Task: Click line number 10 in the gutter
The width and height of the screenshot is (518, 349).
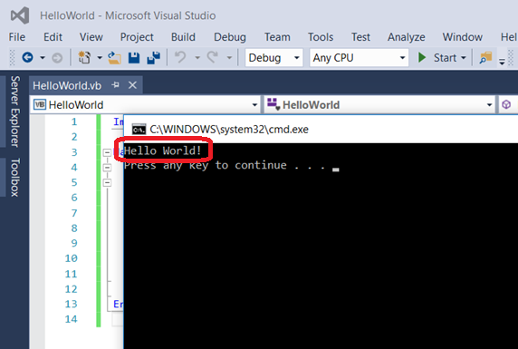Action: (x=71, y=258)
